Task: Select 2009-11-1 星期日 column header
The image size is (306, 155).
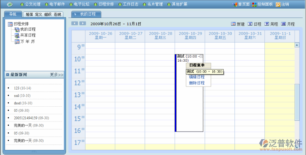Action: click(280, 35)
